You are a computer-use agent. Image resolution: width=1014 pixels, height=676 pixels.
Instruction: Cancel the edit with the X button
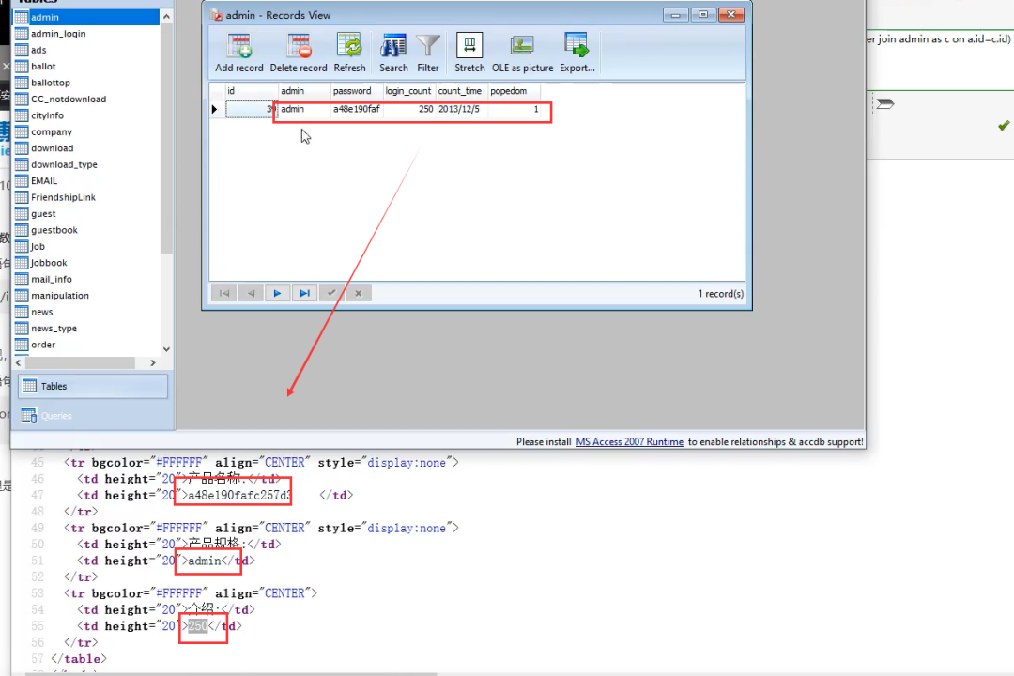click(x=359, y=293)
